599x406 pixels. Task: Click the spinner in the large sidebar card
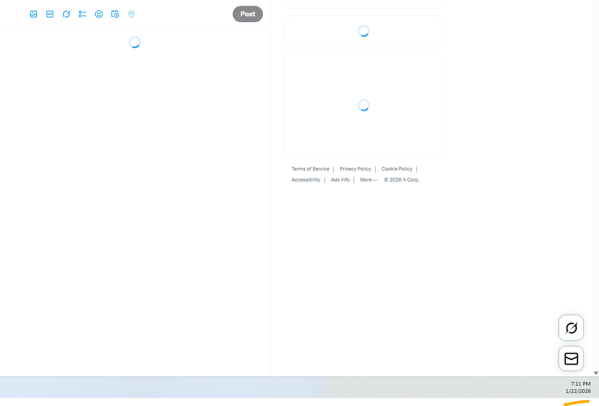(x=364, y=105)
